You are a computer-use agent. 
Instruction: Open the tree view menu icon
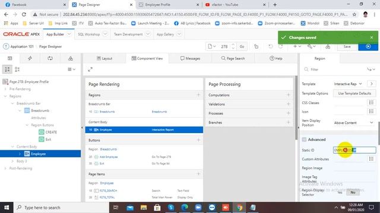[x=71, y=69]
